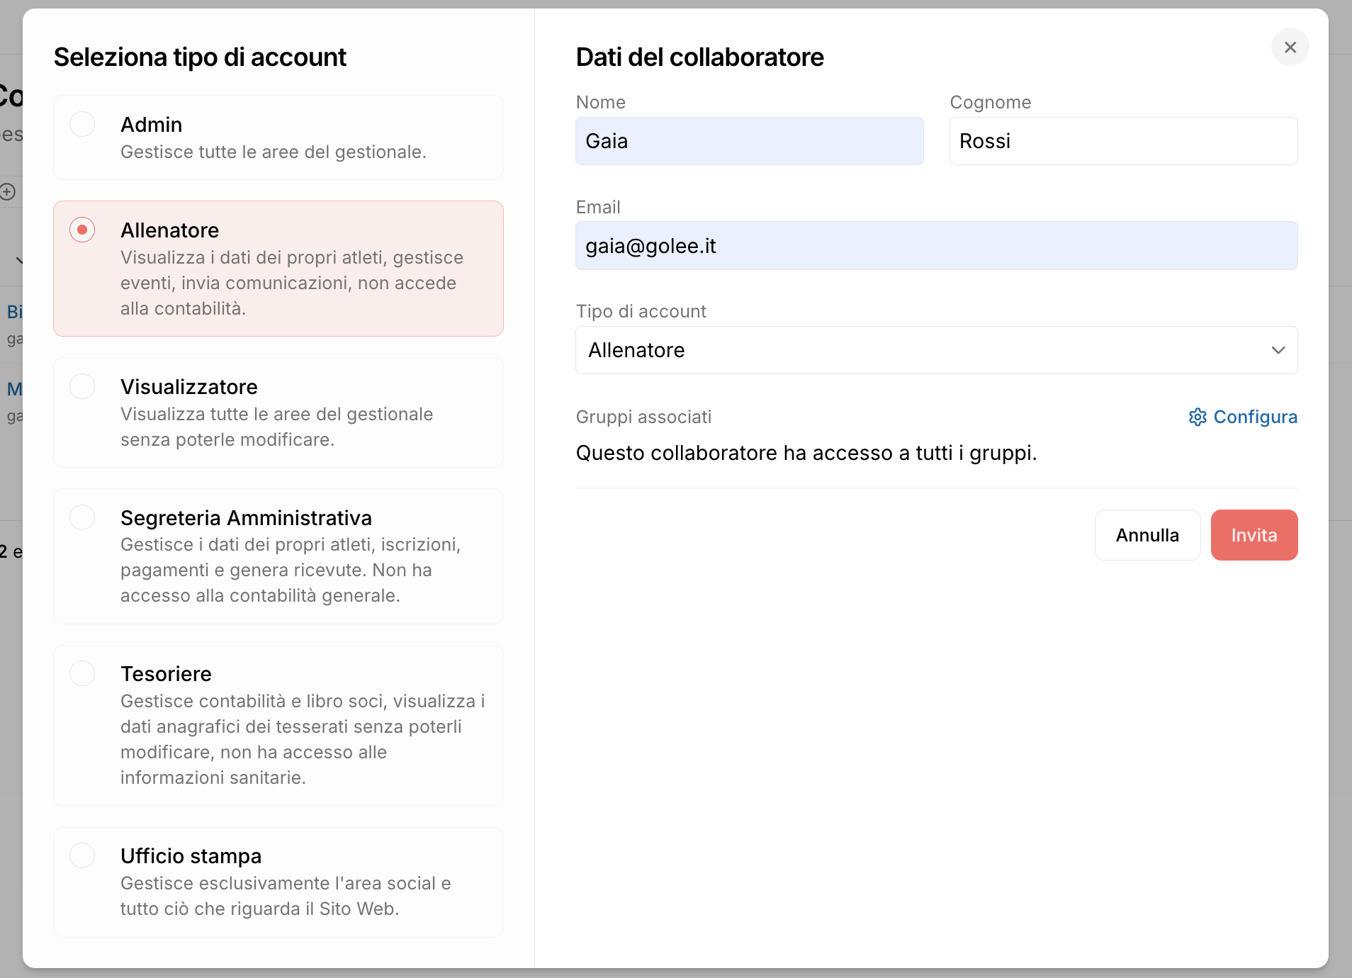Screen dimensions: 1352x978
Task: Click the Ufficio stampa card description
Action: click(285, 896)
